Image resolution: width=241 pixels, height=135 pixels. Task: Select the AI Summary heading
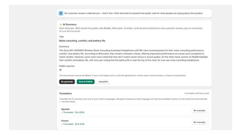(70, 25)
